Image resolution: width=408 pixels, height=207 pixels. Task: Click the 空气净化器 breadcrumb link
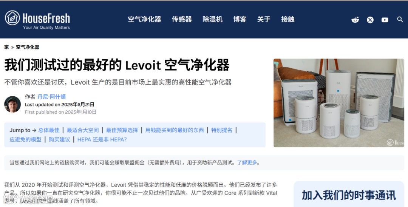(28, 47)
